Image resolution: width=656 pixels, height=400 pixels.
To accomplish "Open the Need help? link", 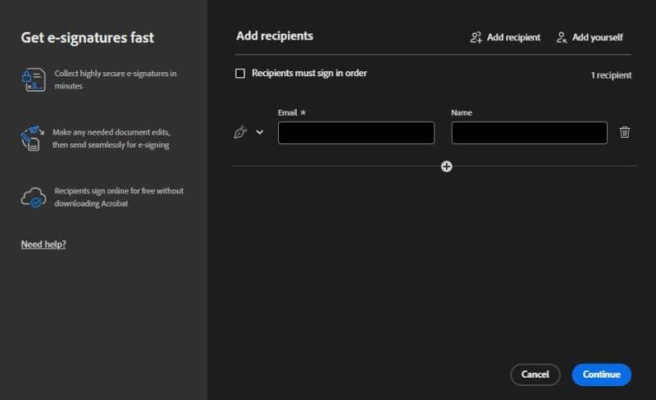I will click(43, 244).
